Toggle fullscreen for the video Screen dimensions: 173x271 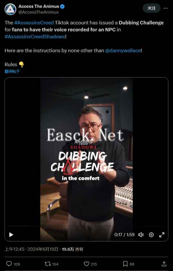(x=162, y=235)
